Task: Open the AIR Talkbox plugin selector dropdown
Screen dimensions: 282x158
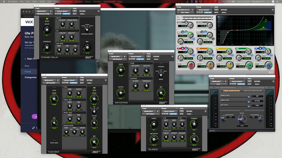Action: click(x=151, y=114)
